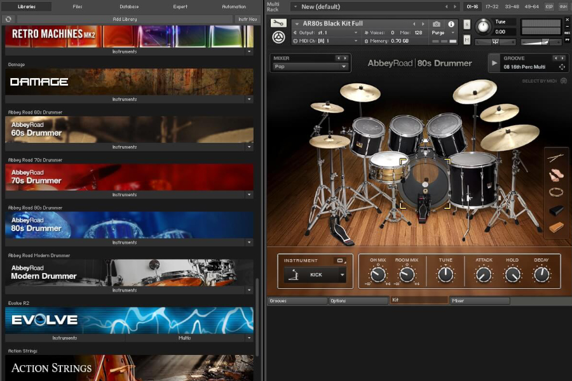Switch to the Automation tab
This screenshot has width=572, height=381.
(234, 6)
